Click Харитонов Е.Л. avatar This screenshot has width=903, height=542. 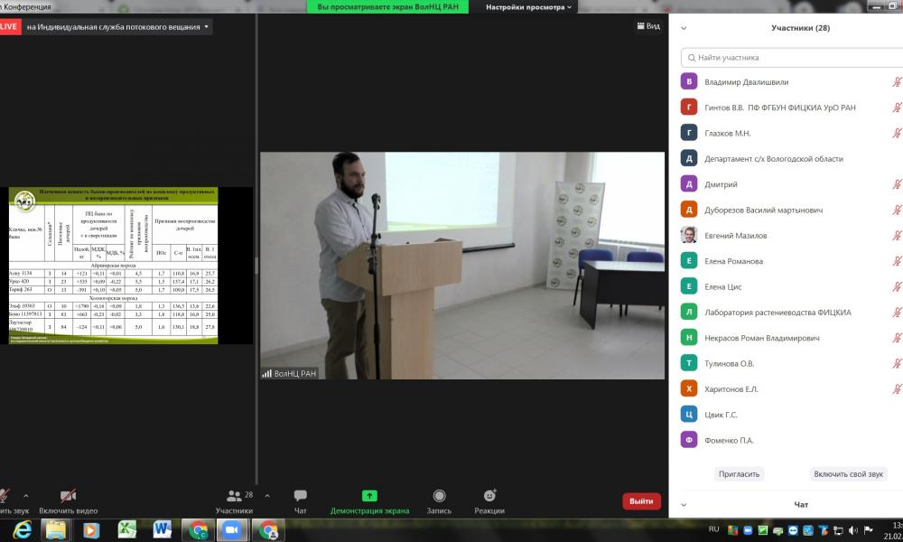[x=689, y=388]
